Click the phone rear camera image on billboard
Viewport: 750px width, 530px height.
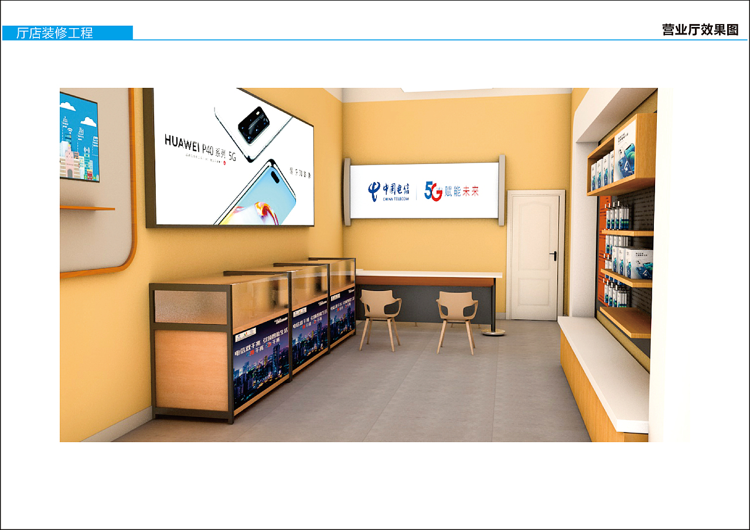(254, 125)
